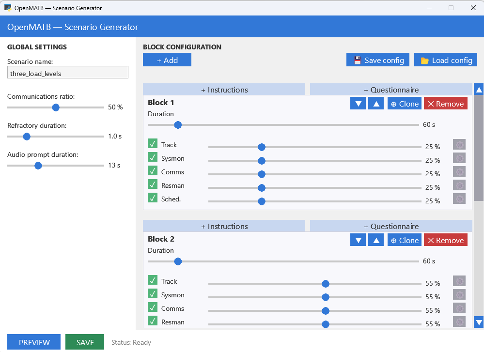Open Resman settings gear in Block 1

pos(459,185)
